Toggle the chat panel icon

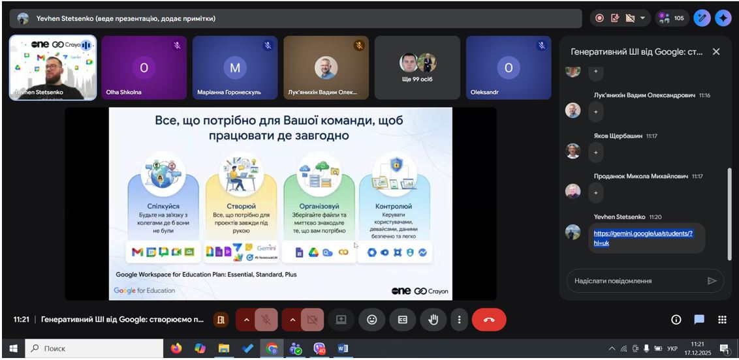699,320
